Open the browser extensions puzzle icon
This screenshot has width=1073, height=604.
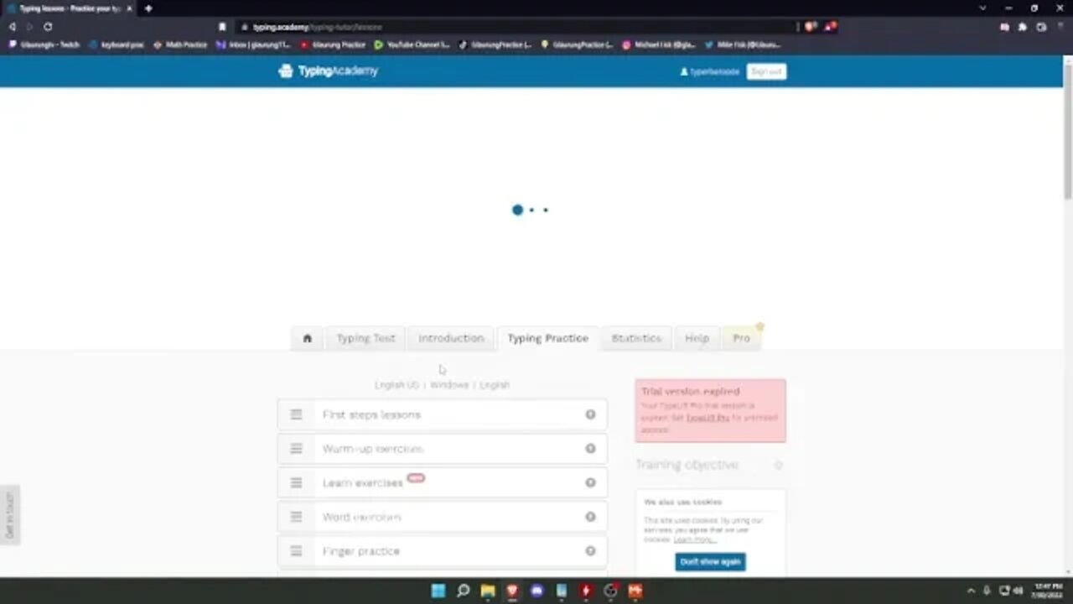(1022, 27)
